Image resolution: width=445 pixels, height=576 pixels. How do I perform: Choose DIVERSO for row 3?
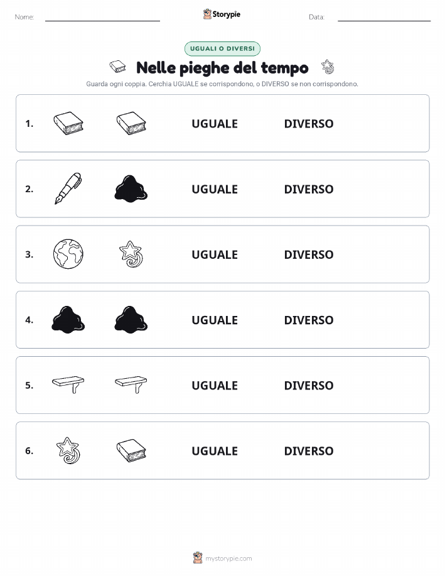coord(309,254)
